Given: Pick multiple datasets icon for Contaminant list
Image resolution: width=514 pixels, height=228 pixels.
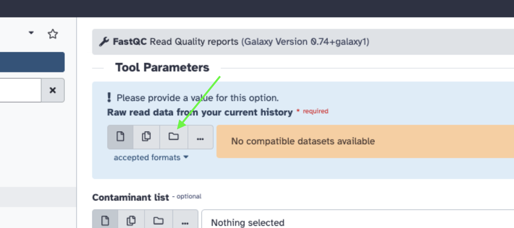Looking at the screenshot, I should click(131, 221).
